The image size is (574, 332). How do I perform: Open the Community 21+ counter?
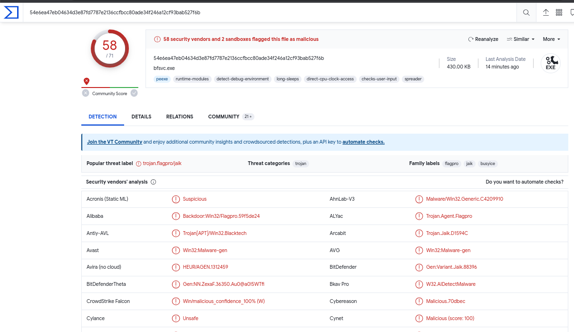(x=249, y=116)
